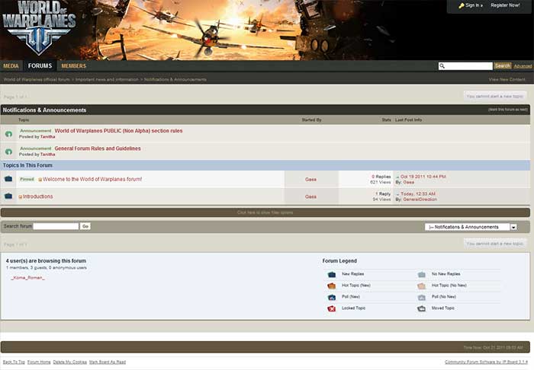The width and height of the screenshot is (534, 370).
Task: Click the folder icon beside the Introductions topic
Action: point(8,196)
